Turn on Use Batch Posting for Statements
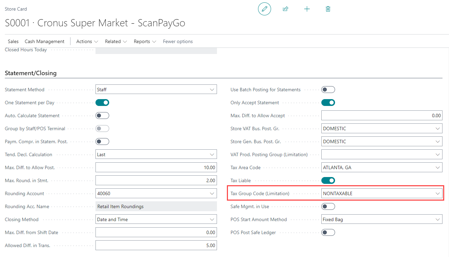The width and height of the screenshot is (449, 257). click(x=328, y=90)
